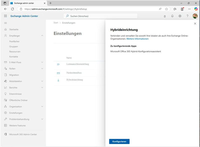Click the Konfigurieren button

pyautogui.click(x=119, y=141)
